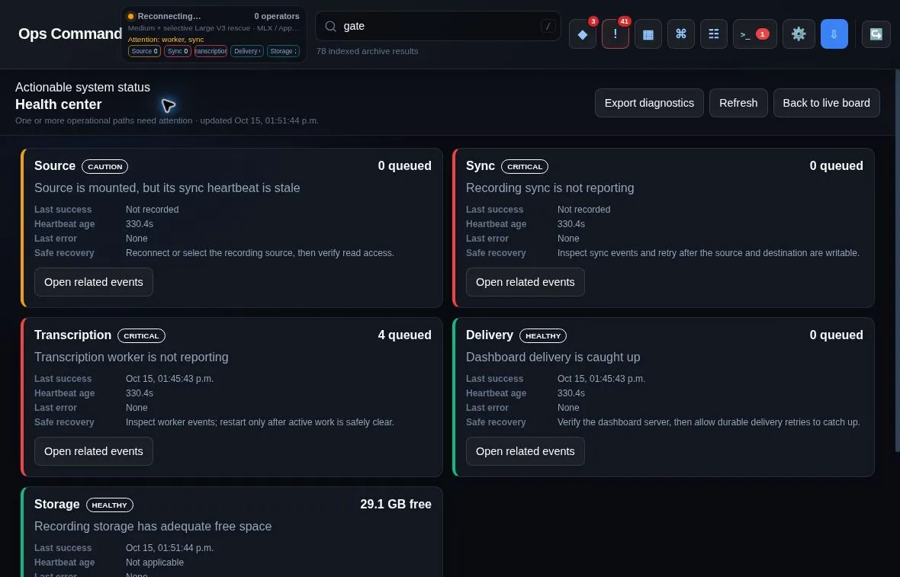The width and height of the screenshot is (900, 577).
Task: Open related events on Delivery card
Action: [x=526, y=451]
